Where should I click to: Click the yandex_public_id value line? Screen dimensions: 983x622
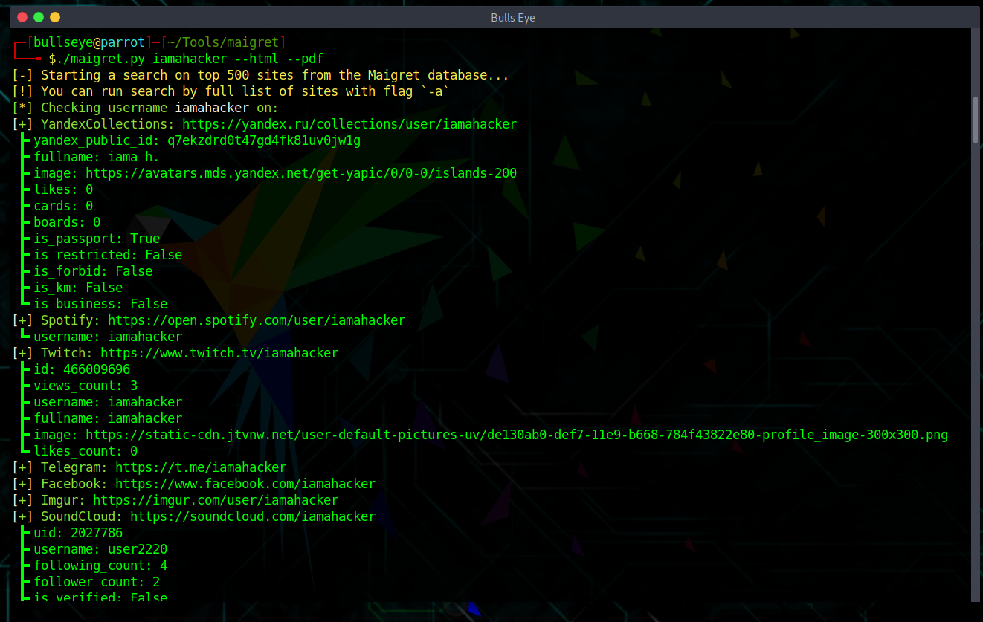[197, 140]
